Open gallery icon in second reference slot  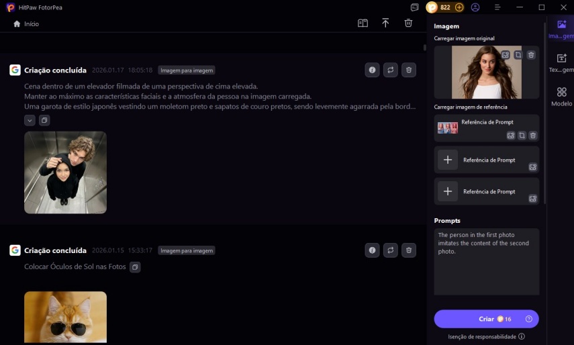coord(532,167)
